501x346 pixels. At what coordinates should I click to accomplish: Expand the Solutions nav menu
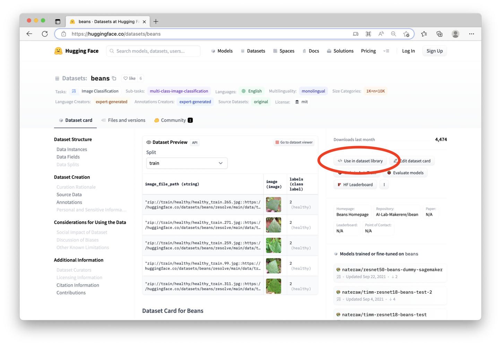340,51
